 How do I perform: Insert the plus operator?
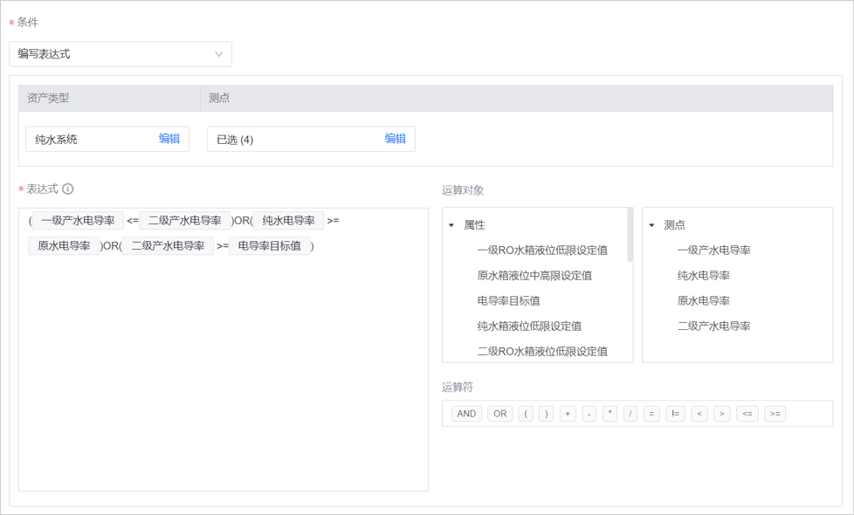coord(568,414)
